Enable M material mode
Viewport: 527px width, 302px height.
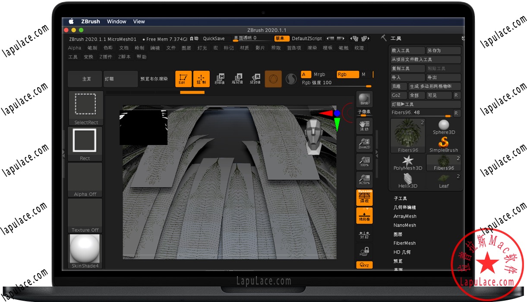(363, 74)
